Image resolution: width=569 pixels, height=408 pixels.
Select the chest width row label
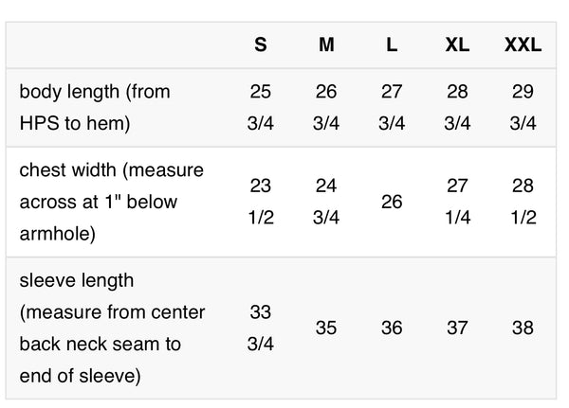point(112,202)
